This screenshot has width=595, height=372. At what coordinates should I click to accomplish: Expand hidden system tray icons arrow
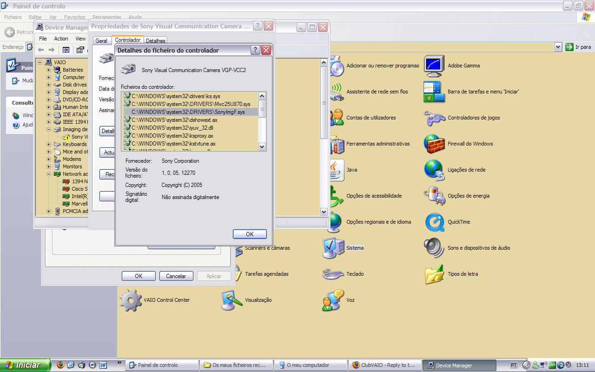click(526, 365)
